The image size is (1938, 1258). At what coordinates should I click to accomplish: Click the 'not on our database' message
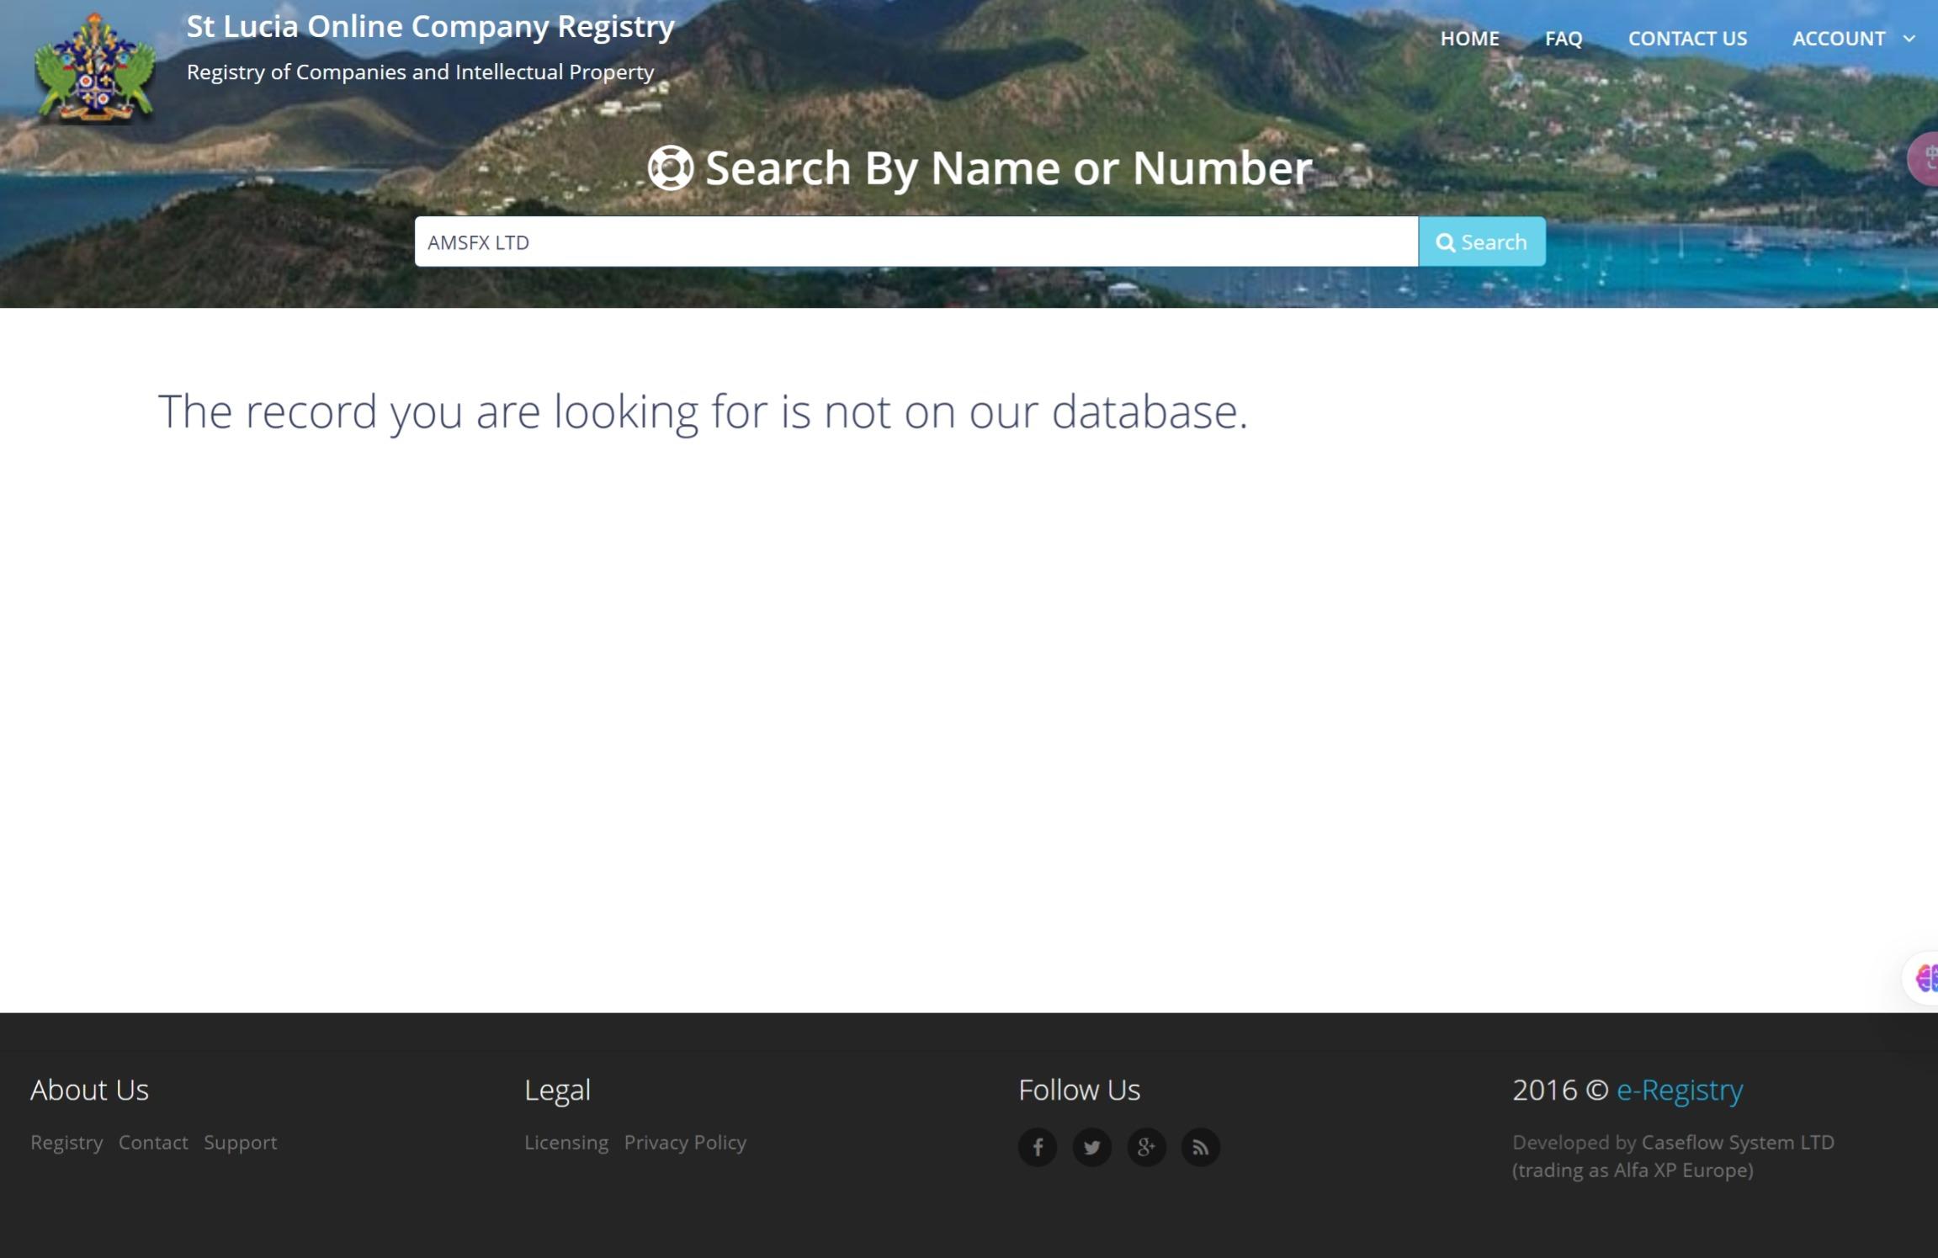[x=703, y=412]
